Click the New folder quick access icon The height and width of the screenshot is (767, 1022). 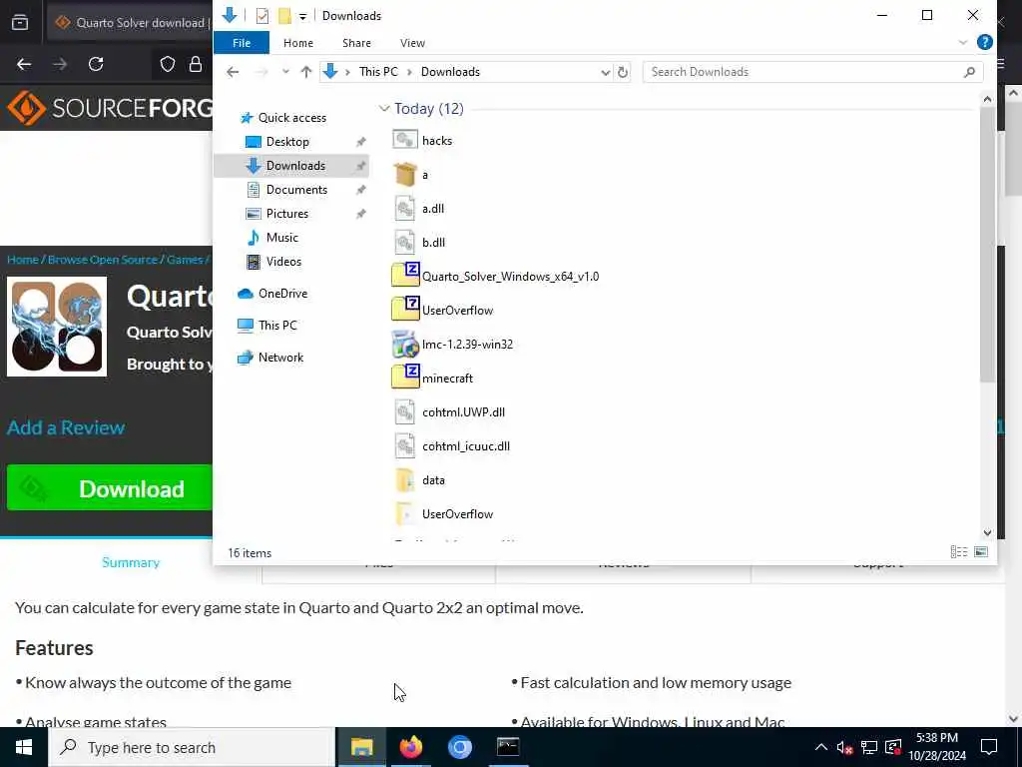(284, 16)
